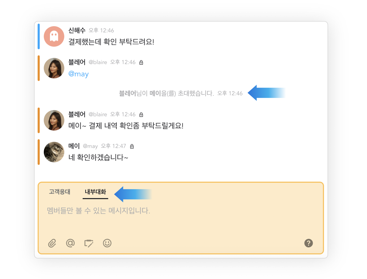Click the 신해수 sender name
Viewport: 367px width, 279px height.
[x=77, y=30]
